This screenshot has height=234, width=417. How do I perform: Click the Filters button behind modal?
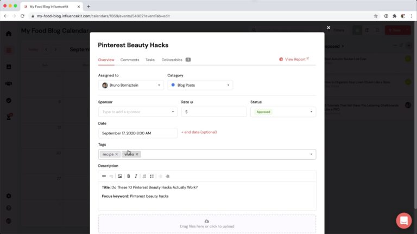(x=336, y=30)
